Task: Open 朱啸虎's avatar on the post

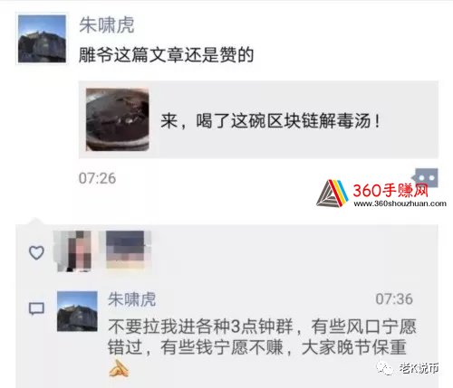Action: tap(42, 39)
